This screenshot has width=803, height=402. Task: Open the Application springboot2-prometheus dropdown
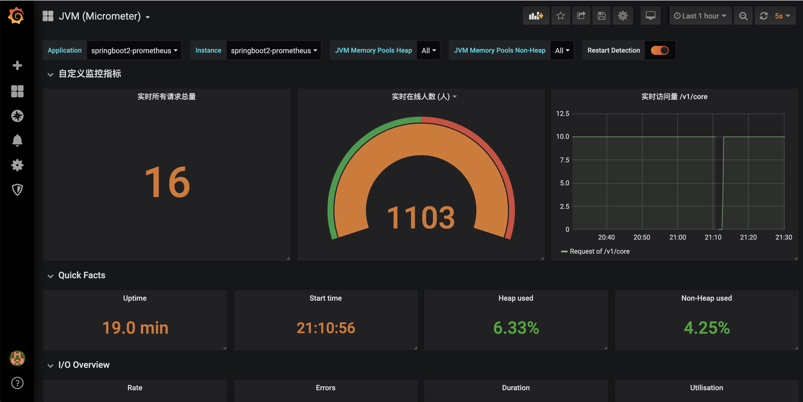tap(134, 50)
